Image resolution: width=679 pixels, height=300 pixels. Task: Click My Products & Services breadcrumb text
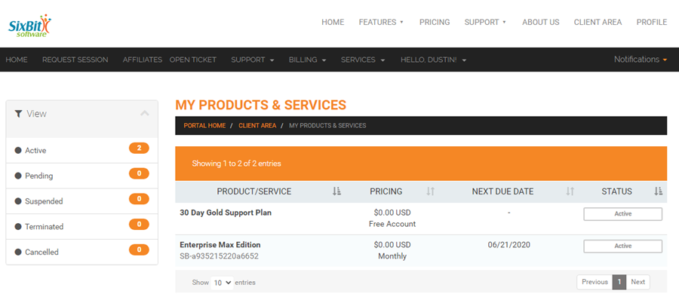pyautogui.click(x=327, y=126)
